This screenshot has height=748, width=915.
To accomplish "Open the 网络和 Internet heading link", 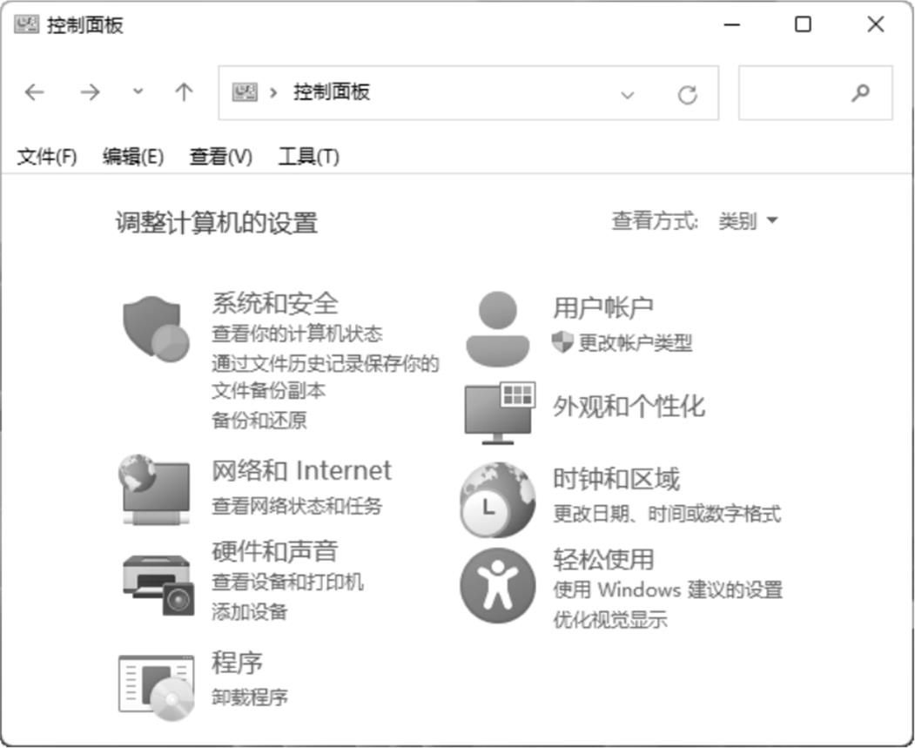I will [x=302, y=470].
